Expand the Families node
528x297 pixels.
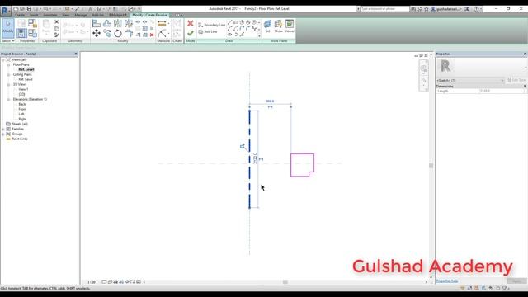(3, 129)
